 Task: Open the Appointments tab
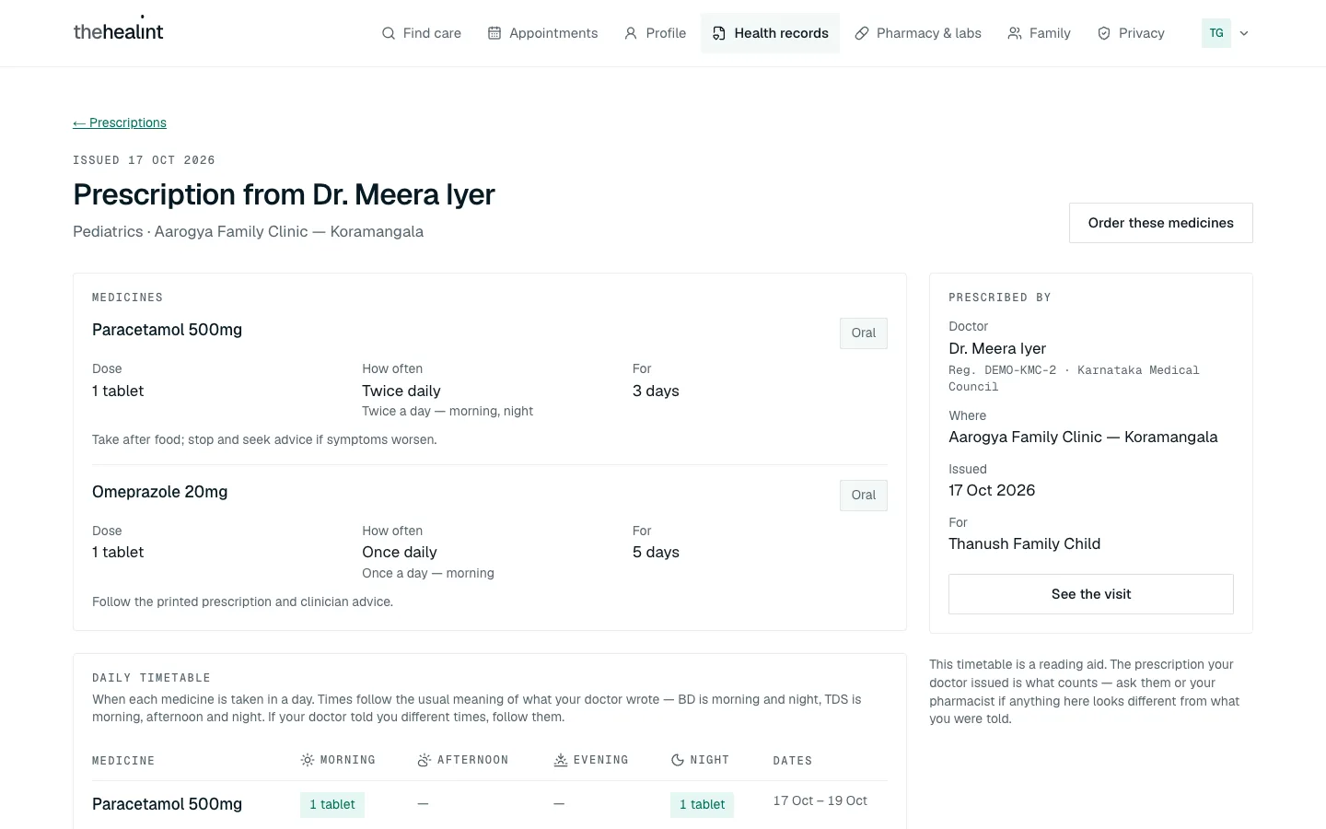point(543,33)
